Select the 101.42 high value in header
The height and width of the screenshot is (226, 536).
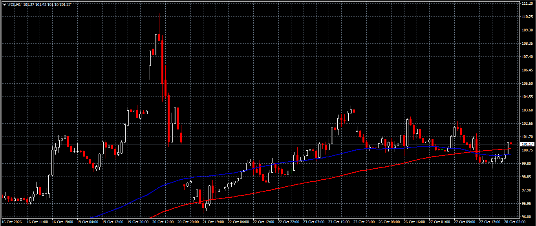(40, 5)
